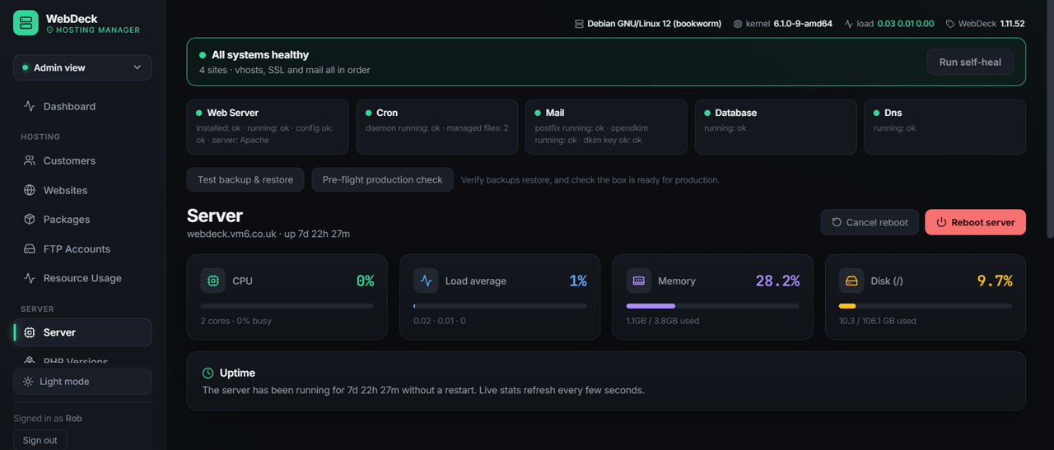Screen dimensions: 1054x450
Task: Open FTP Accounts in sidebar
Action: [82, 248]
